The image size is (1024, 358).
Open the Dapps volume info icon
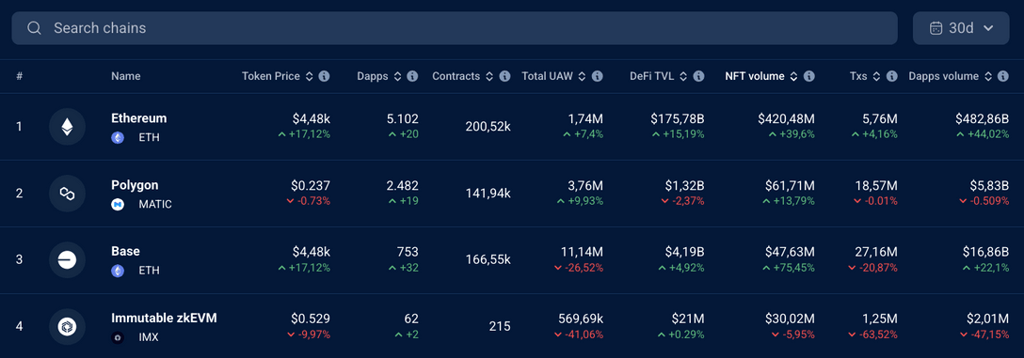(x=1003, y=76)
